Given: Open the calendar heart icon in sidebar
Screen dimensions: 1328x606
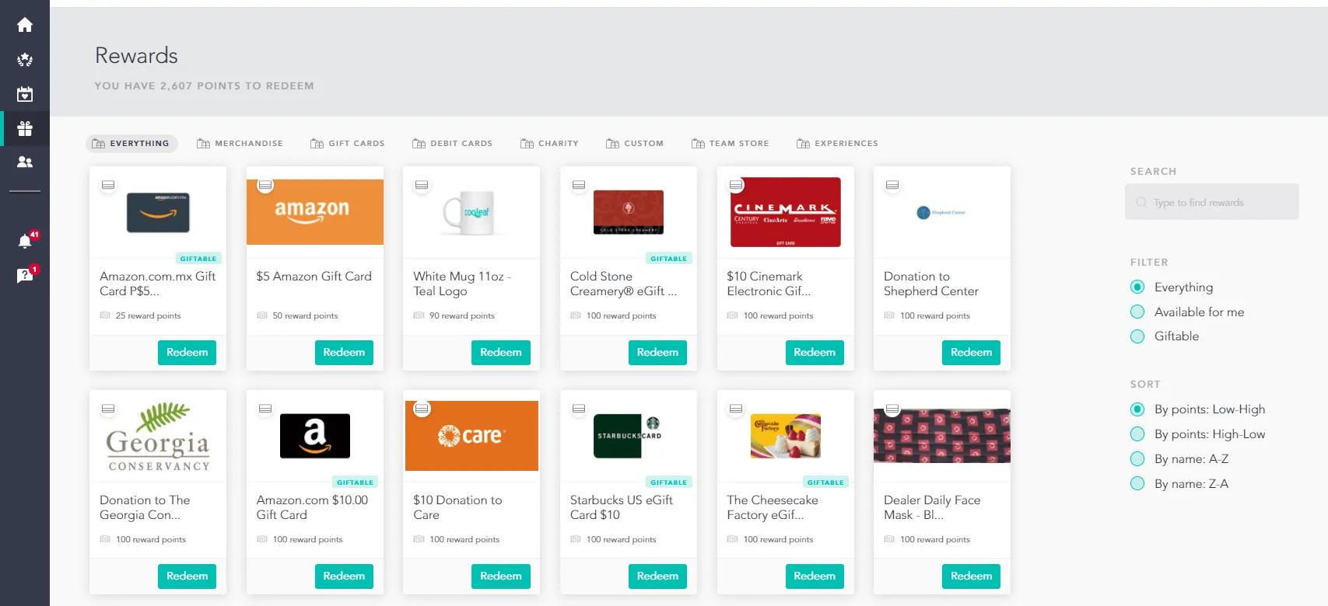Looking at the screenshot, I should (25, 94).
